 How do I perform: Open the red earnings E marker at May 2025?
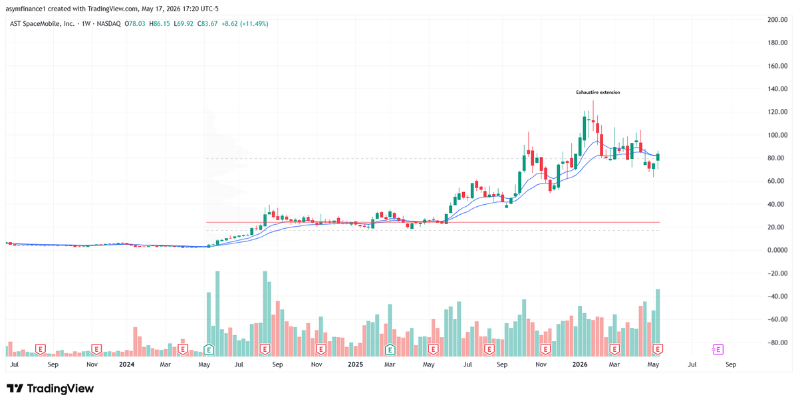tap(434, 349)
